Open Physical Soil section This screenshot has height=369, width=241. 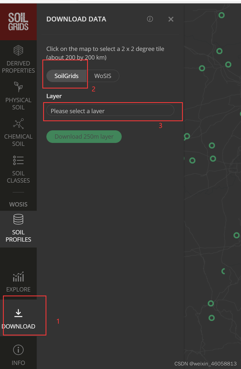pos(18,96)
